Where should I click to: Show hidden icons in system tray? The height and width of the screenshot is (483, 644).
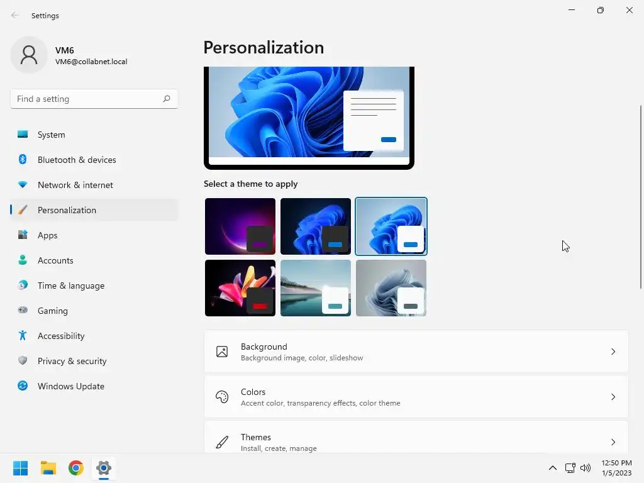pos(553,468)
